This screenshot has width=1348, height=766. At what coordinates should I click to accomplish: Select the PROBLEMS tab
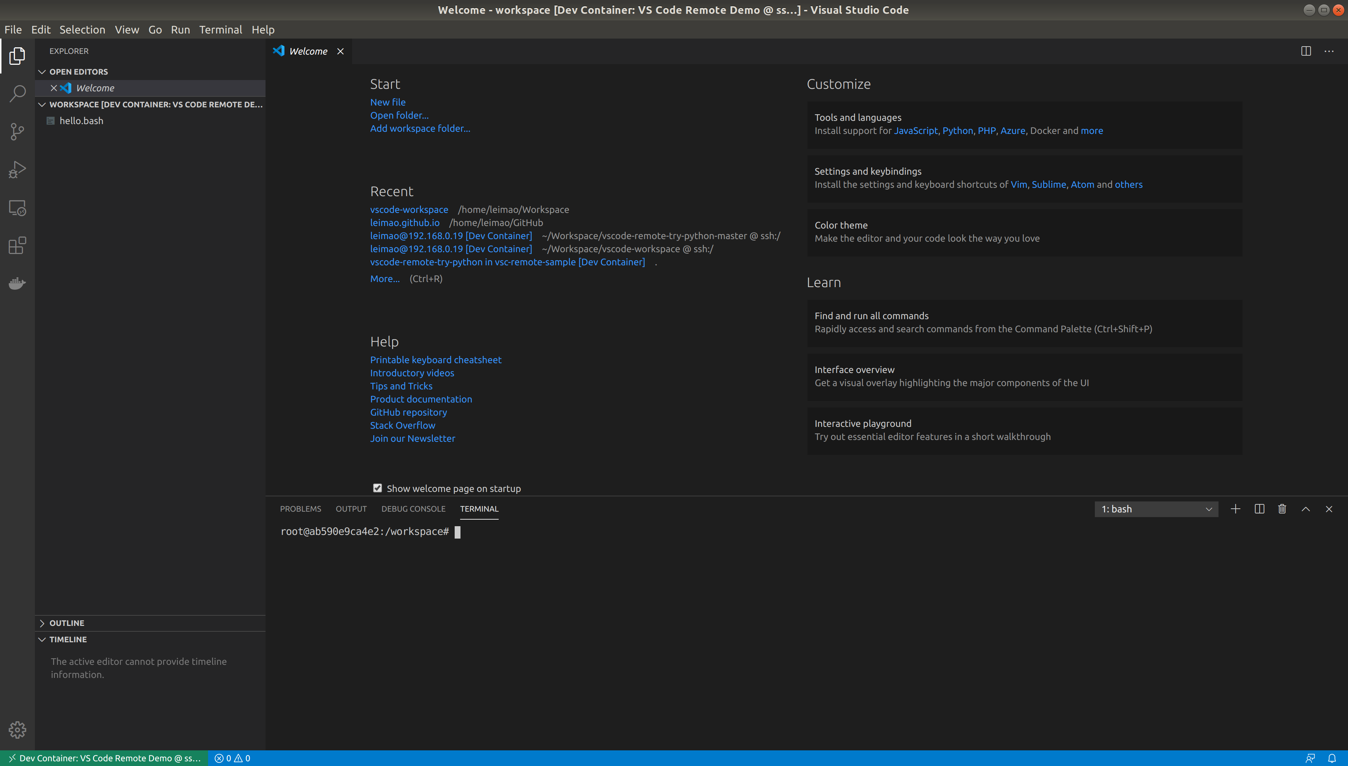[x=301, y=508]
